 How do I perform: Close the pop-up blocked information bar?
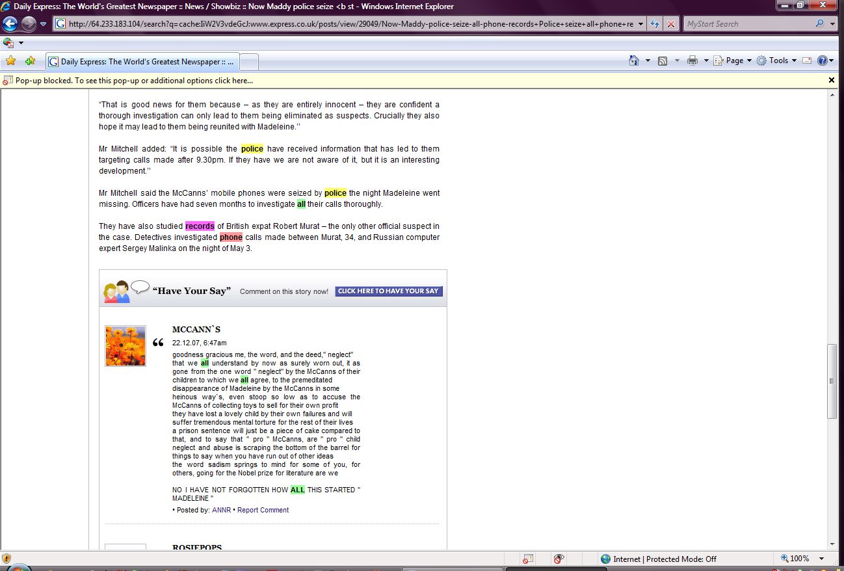pyautogui.click(x=831, y=80)
